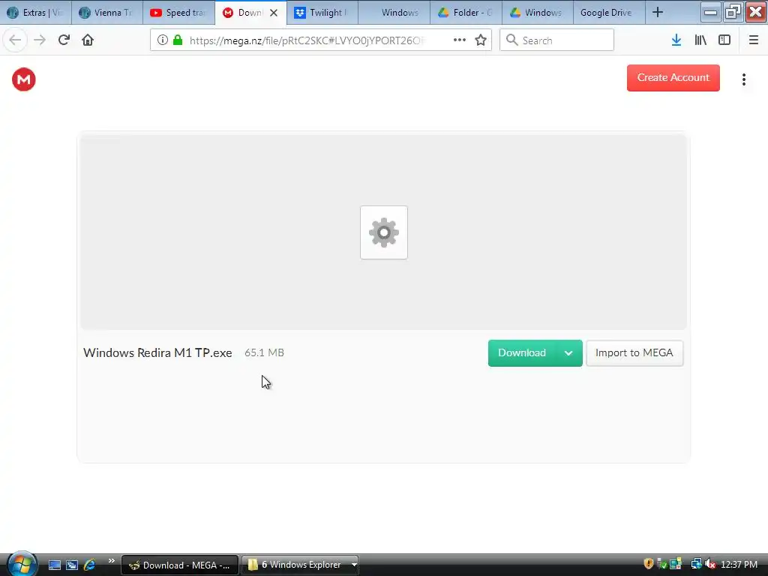Expand the Windows Explorer group dropdown arrow
Screen dimensions: 768x576
click(x=354, y=565)
